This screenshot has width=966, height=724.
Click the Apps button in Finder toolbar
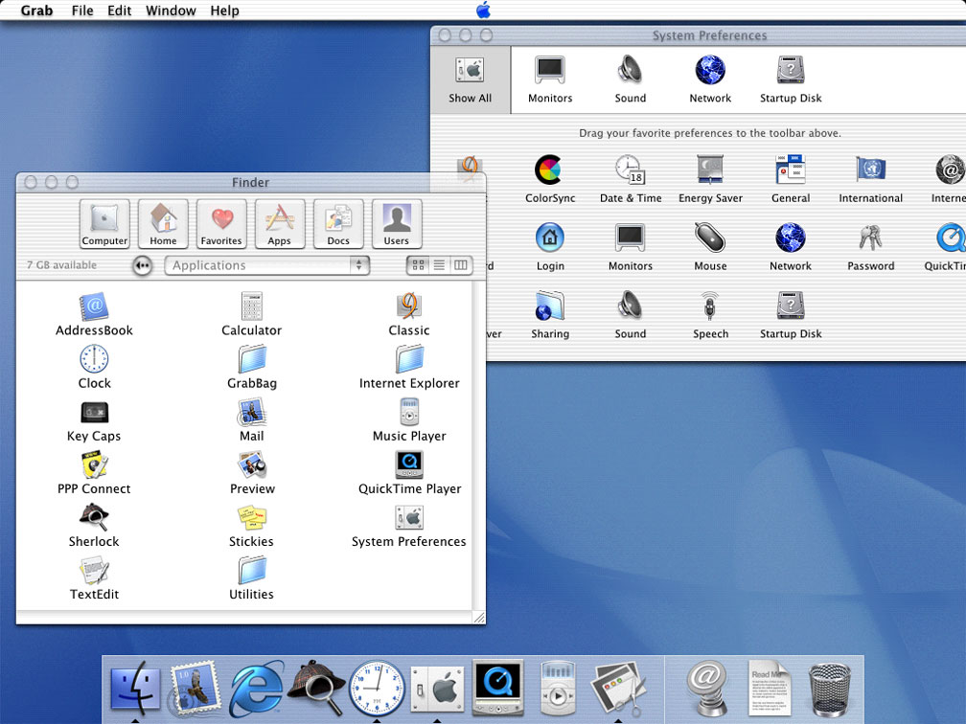click(280, 223)
